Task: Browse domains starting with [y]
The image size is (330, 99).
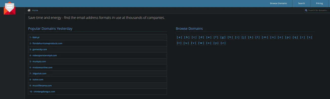Action: click(x=216, y=43)
